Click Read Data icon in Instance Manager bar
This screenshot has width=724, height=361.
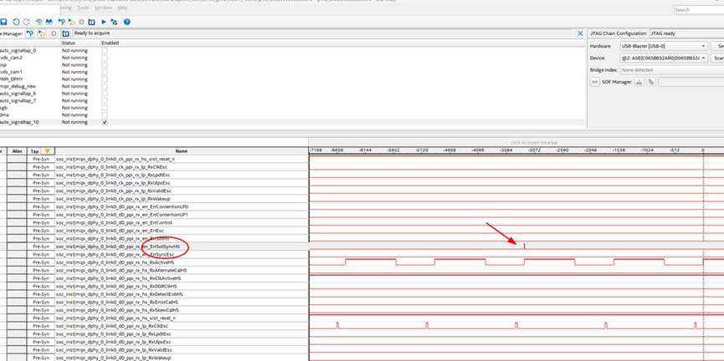(x=65, y=33)
